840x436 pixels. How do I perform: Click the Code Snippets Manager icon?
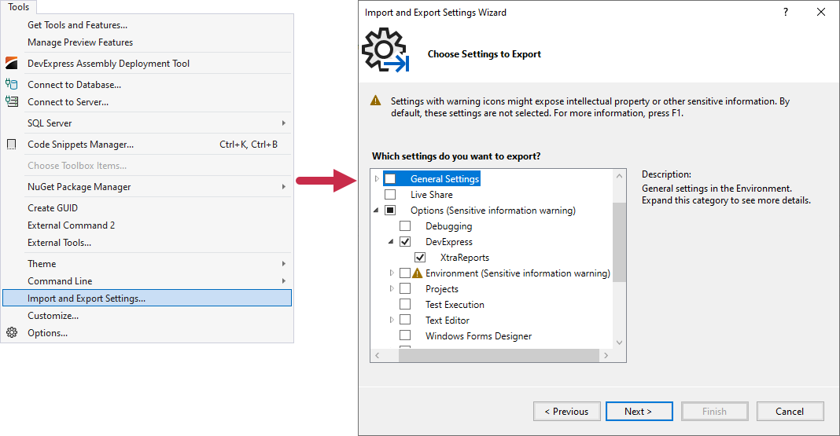pyautogui.click(x=11, y=144)
